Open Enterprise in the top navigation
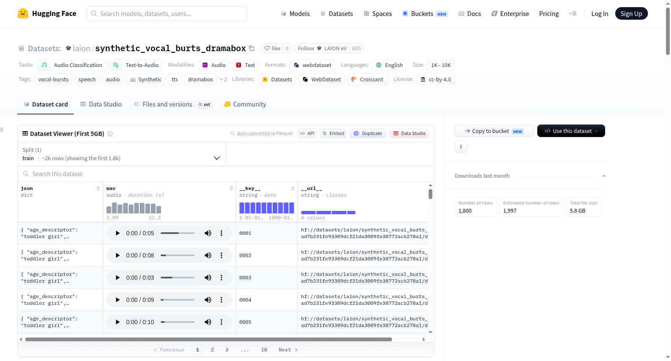The image size is (671, 361). tap(510, 13)
